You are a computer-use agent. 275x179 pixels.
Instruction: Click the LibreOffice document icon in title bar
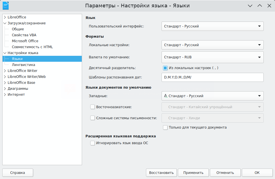[6, 6]
